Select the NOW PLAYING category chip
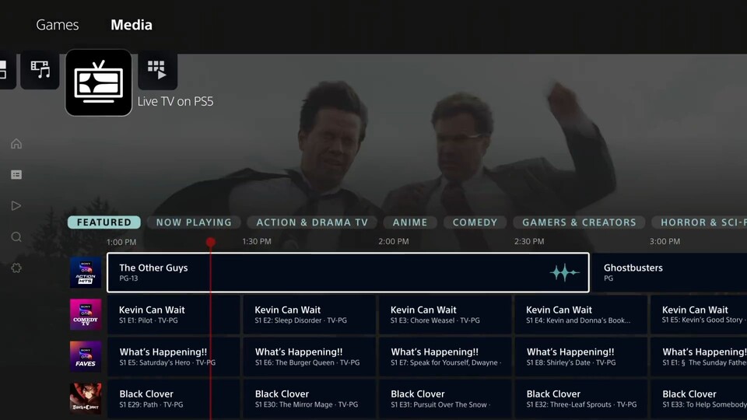Image resolution: width=747 pixels, height=420 pixels. [x=194, y=222]
